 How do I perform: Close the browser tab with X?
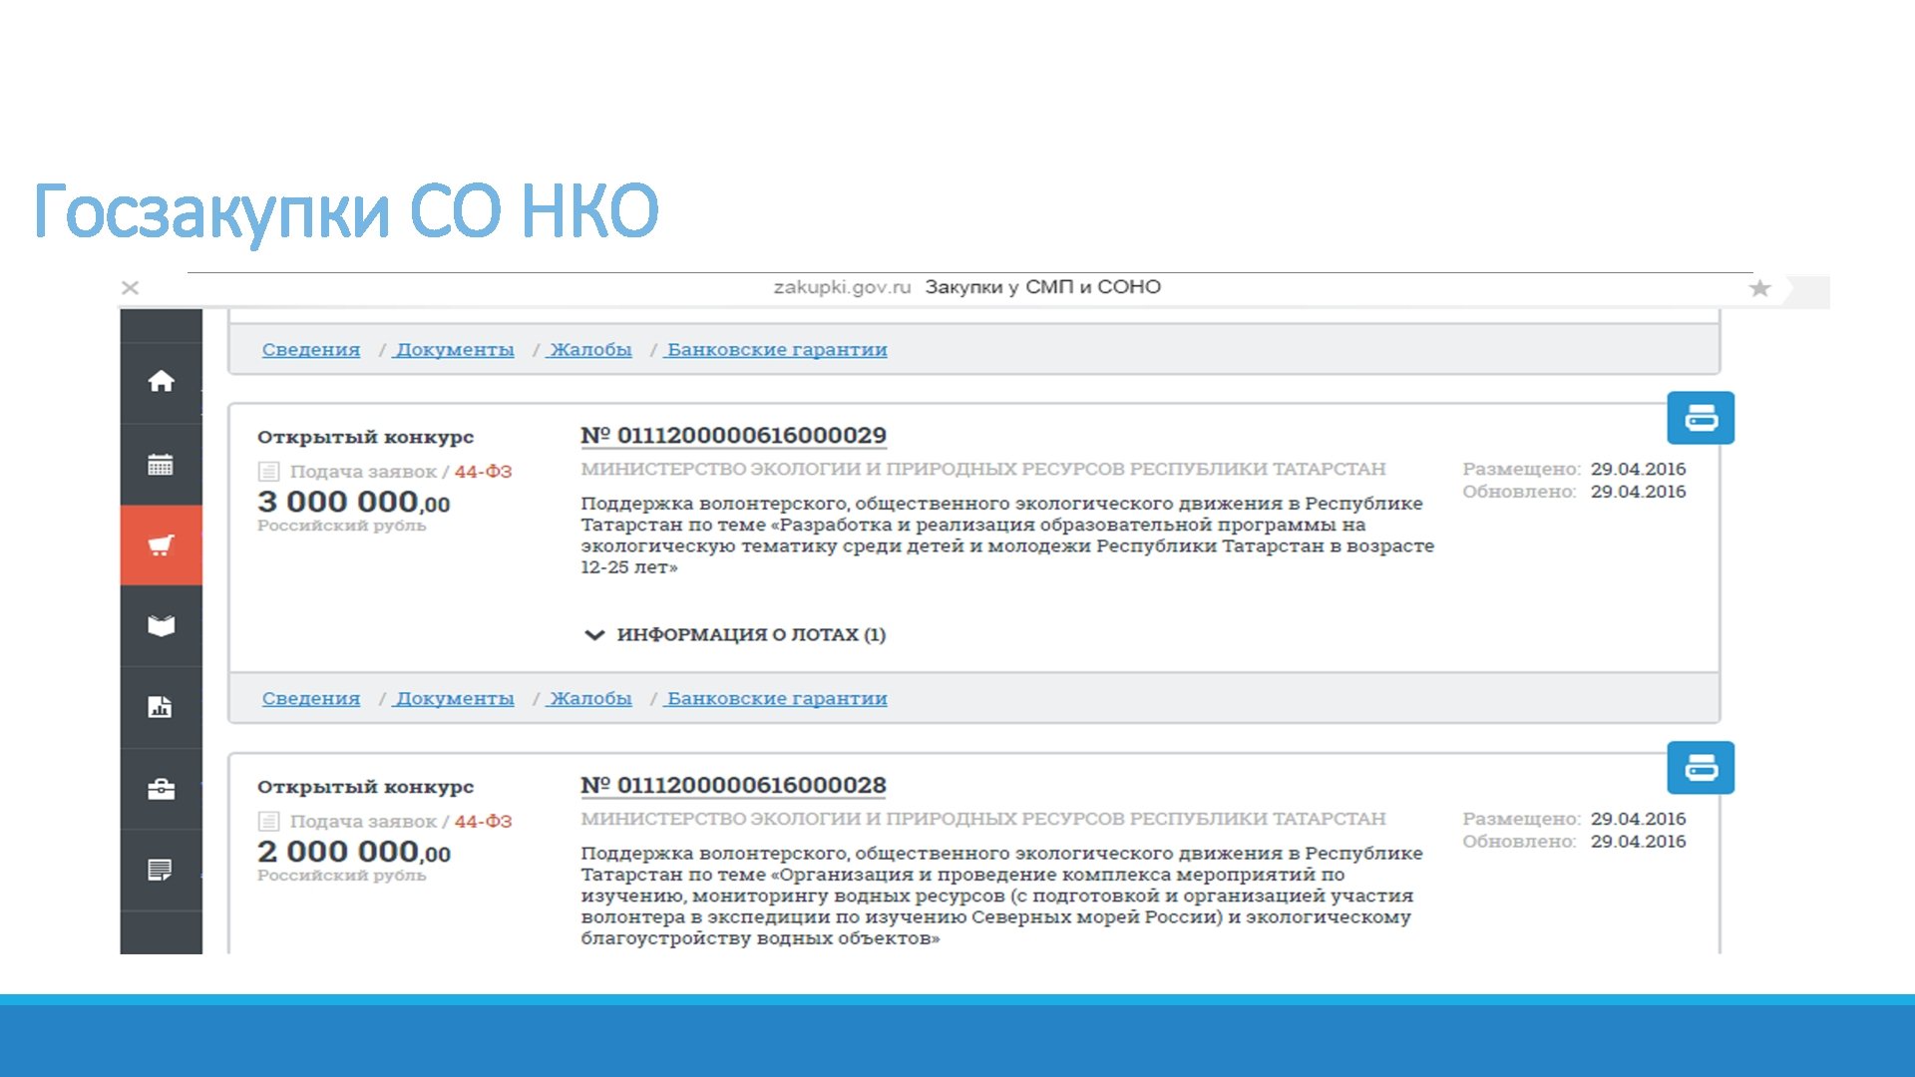tap(130, 288)
